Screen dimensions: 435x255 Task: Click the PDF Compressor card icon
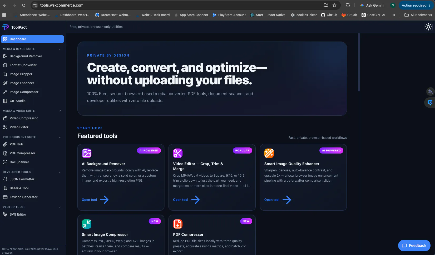pos(178,224)
